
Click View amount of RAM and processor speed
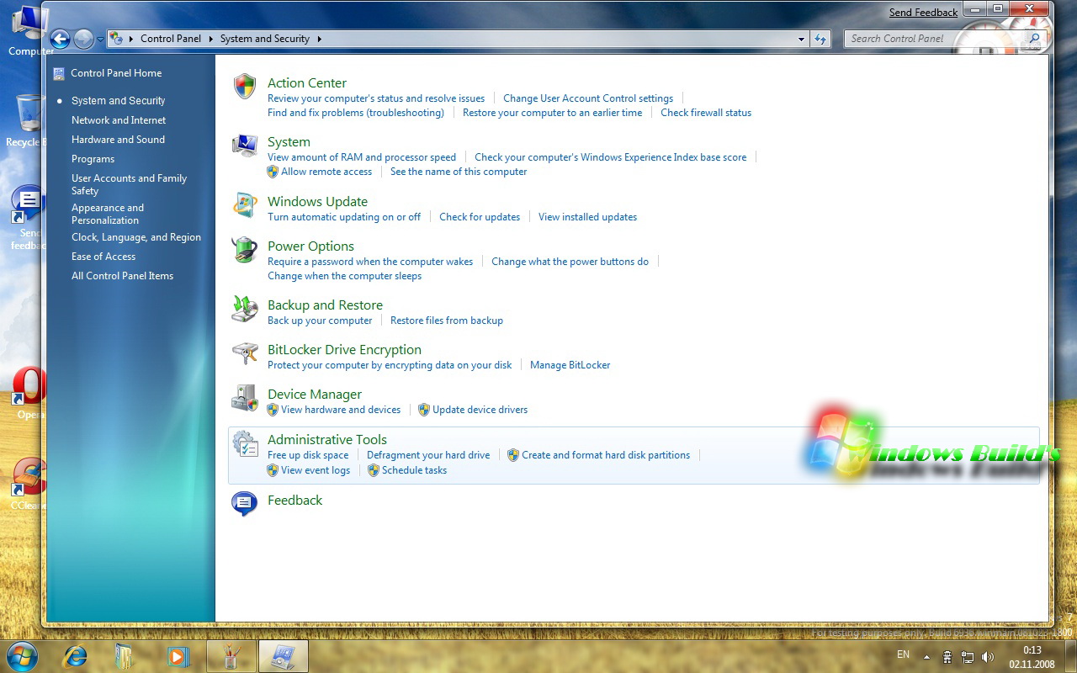point(362,157)
